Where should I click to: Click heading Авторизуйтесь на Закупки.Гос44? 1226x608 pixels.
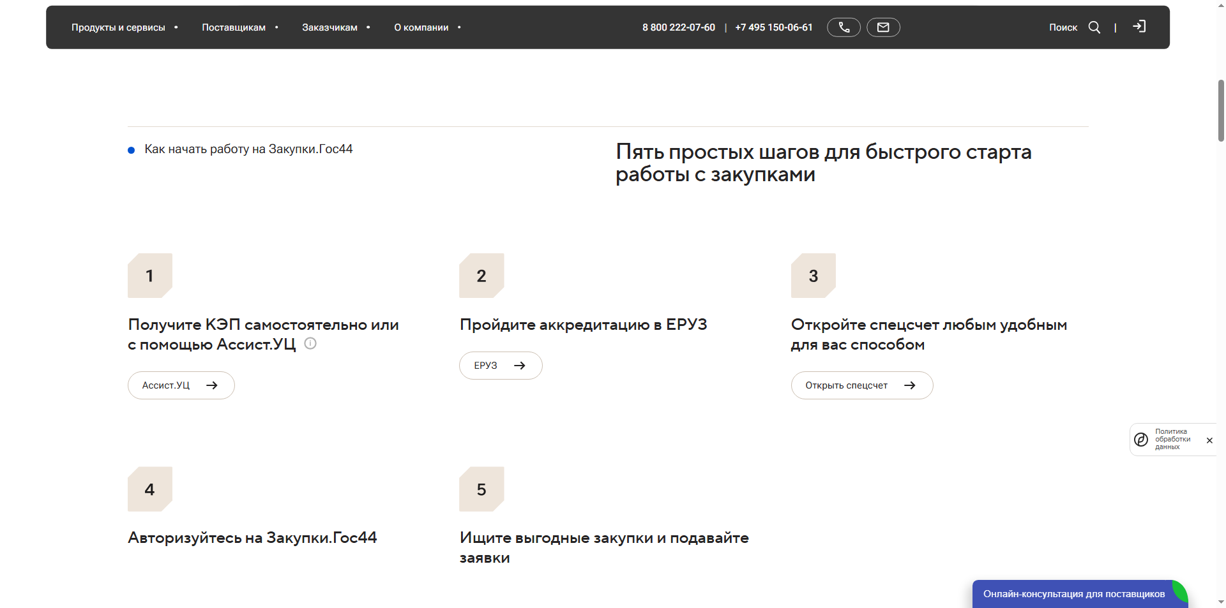click(252, 538)
